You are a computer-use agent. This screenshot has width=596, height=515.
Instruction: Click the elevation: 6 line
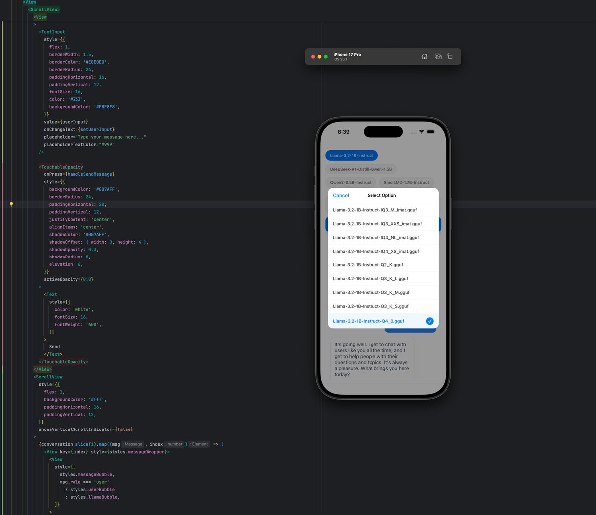(x=67, y=264)
